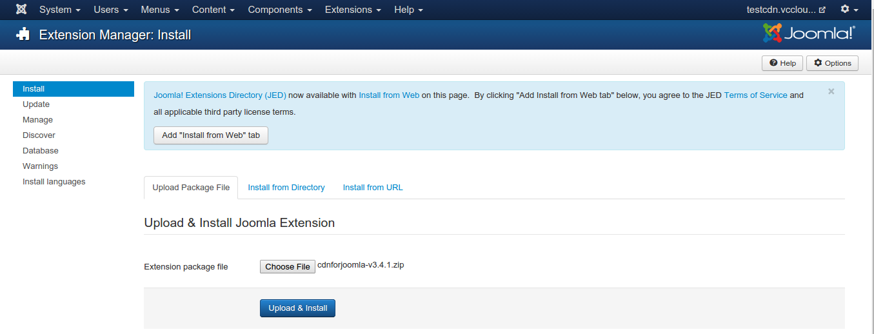
Task: Click Add "Install from Web" tab button
Action: coord(211,135)
